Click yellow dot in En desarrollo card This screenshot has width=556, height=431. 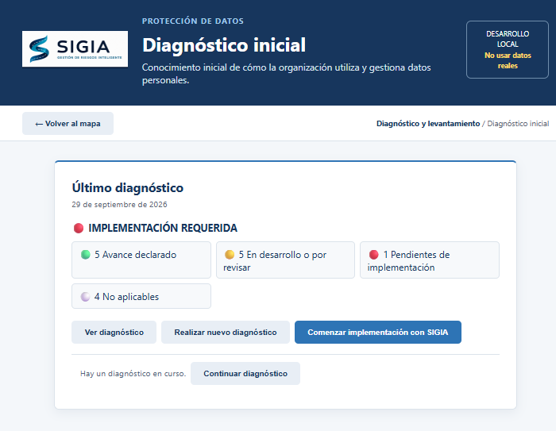coord(230,255)
